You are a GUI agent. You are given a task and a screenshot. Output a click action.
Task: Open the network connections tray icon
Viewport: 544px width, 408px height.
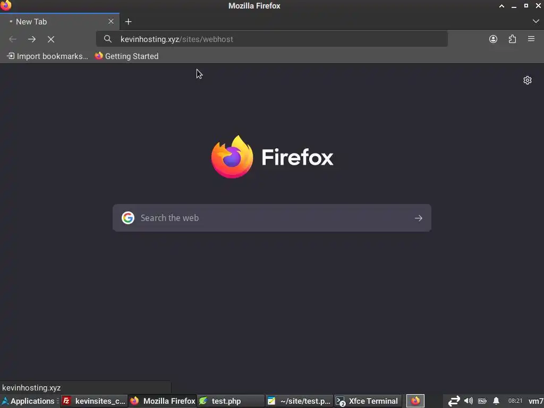click(454, 401)
